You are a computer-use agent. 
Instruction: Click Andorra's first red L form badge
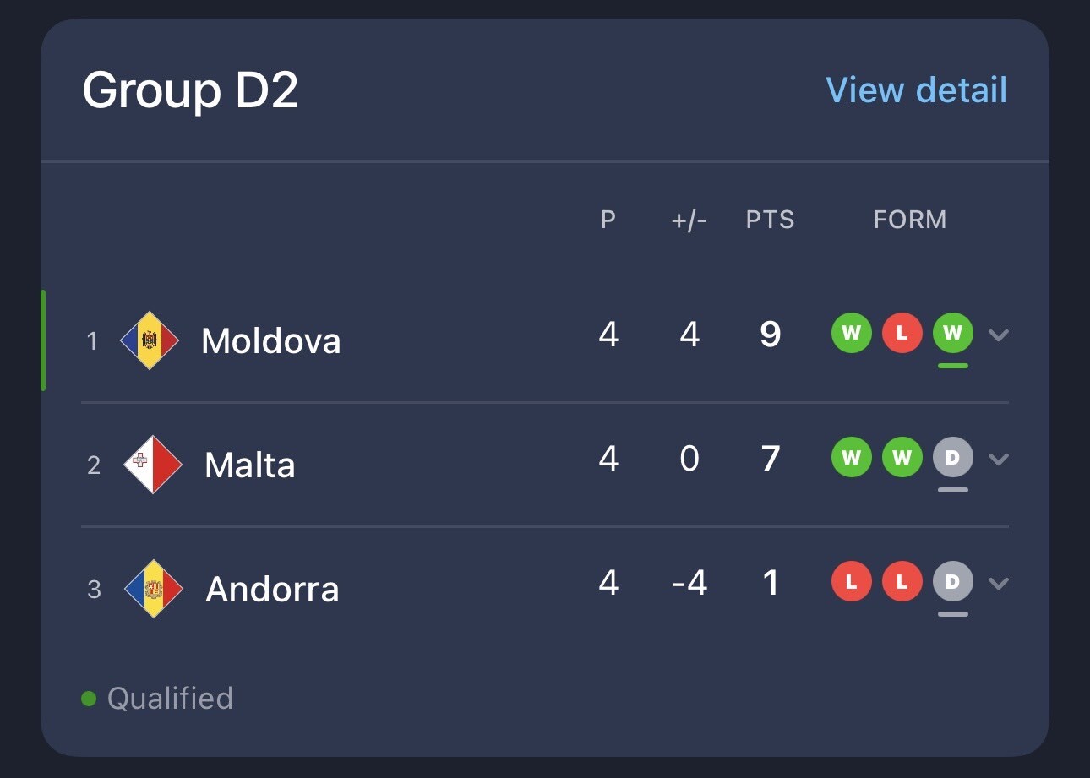[x=851, y=582]
